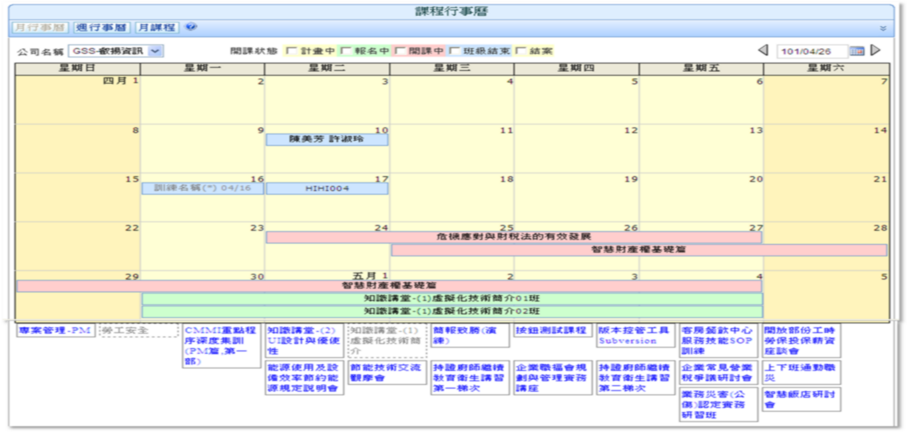Open the 陳美芳 許淑玲 event on April 10
908x432 pixels.
click(327, 140)
